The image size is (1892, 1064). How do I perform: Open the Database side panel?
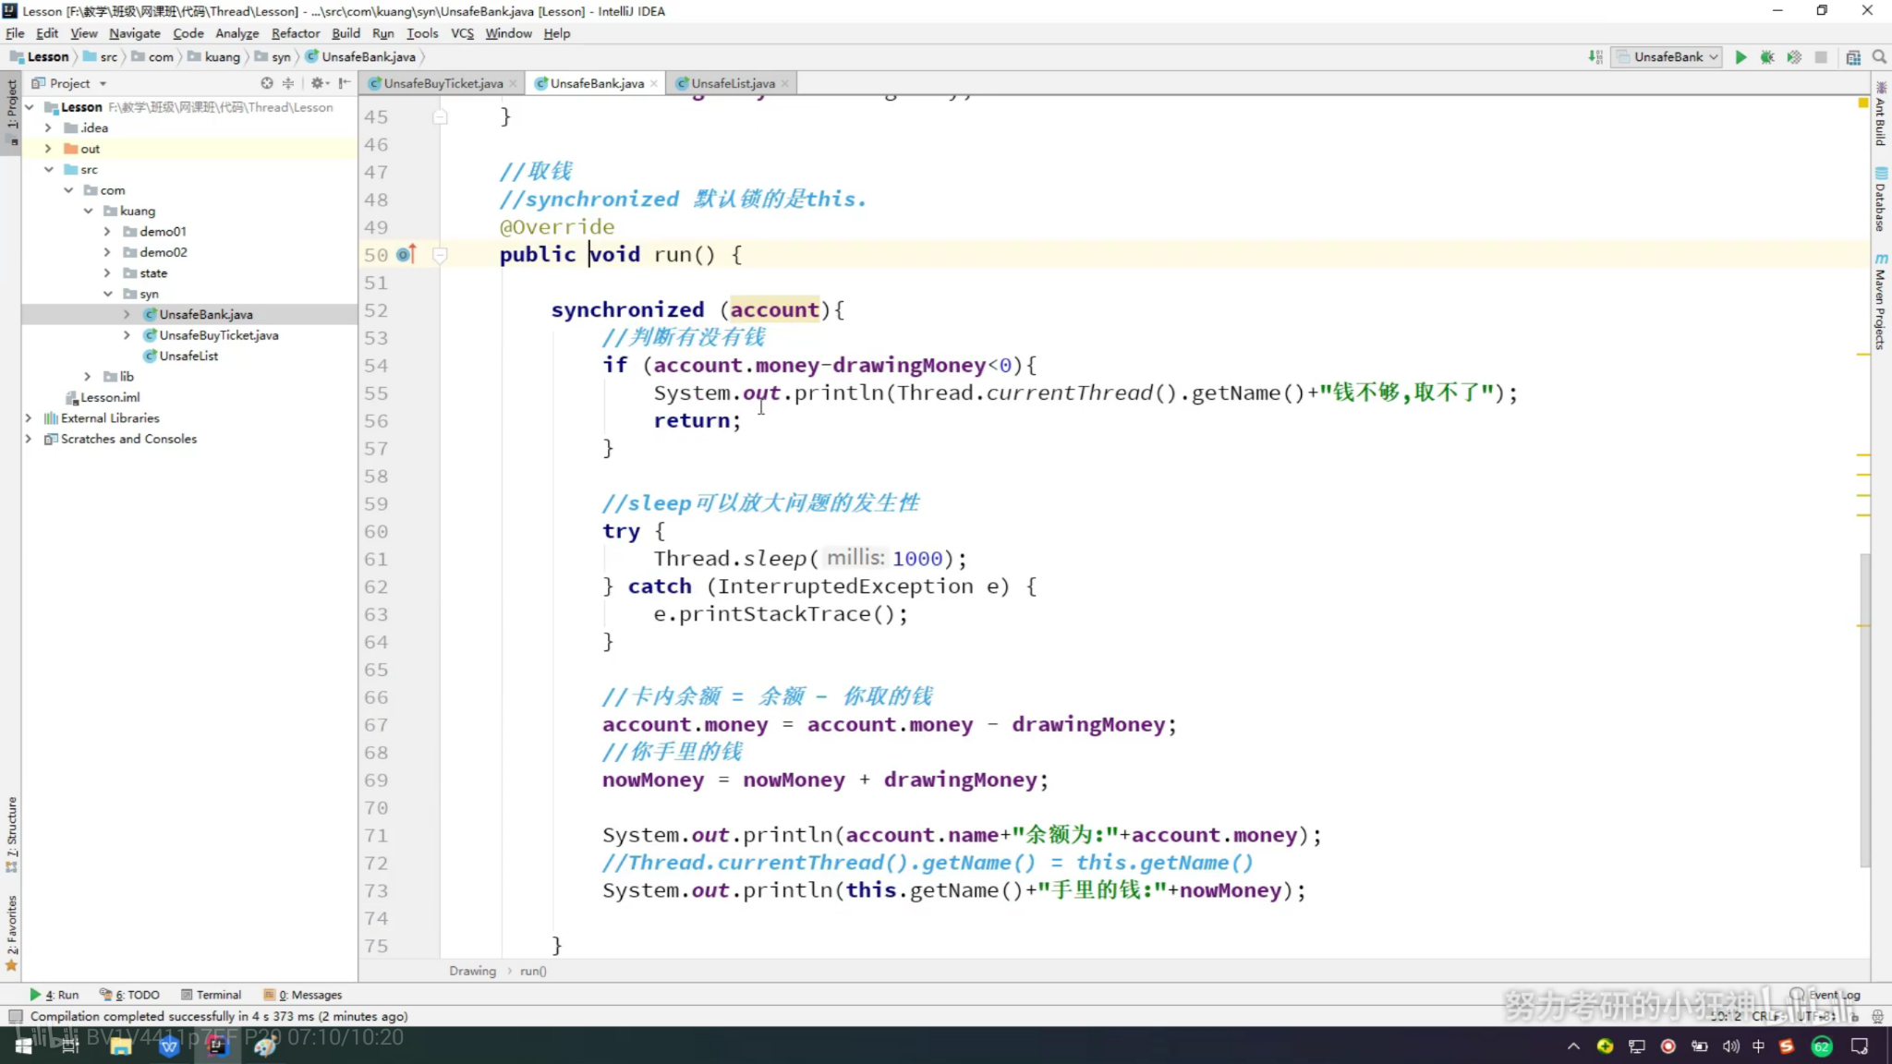pos(1881,199)
